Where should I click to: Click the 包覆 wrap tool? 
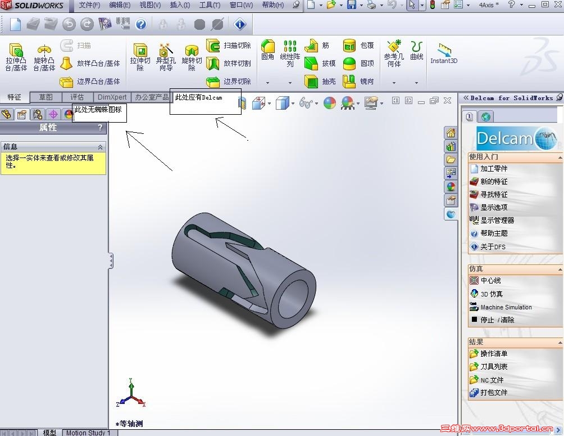[358, 46]
